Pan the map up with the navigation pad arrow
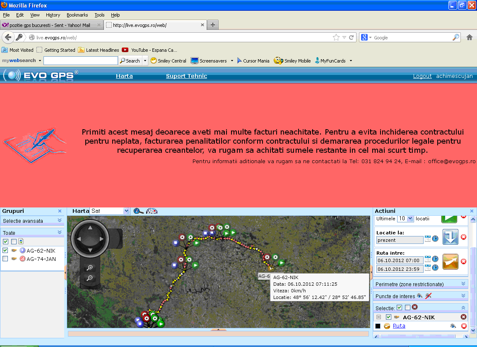Viewport: 477px width, 347px height. point(90,227)
